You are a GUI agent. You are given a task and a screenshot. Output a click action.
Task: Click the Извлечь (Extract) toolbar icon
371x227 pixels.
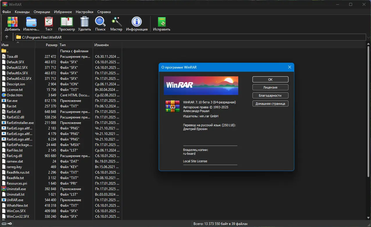coord(31,24)
